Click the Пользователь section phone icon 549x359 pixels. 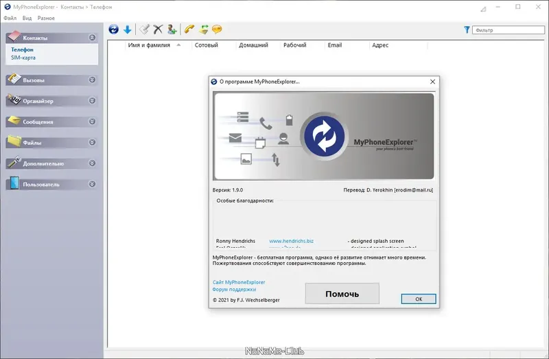[x=14, y=183]
